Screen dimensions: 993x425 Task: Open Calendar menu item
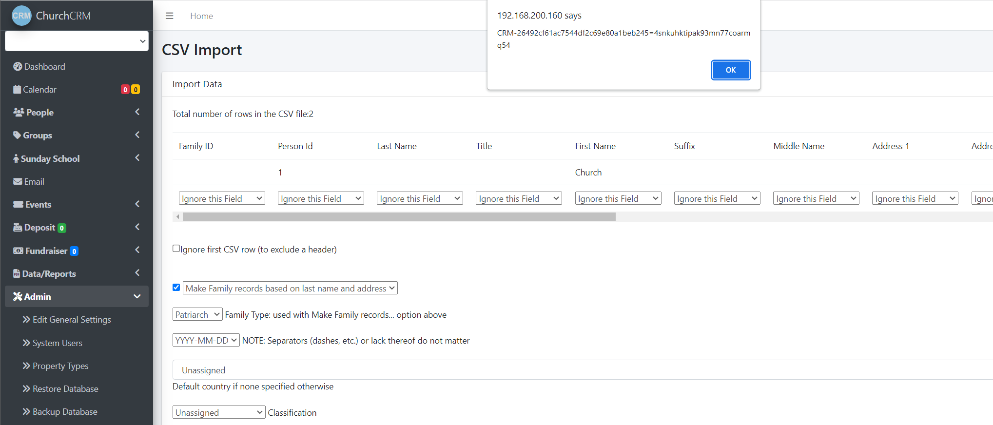77,90
